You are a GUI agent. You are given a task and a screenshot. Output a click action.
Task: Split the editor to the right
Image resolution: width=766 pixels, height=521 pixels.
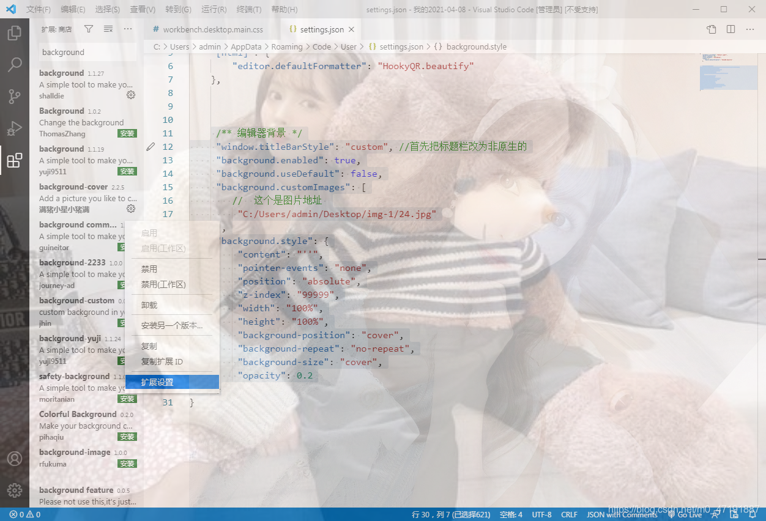tap(731, 29)
